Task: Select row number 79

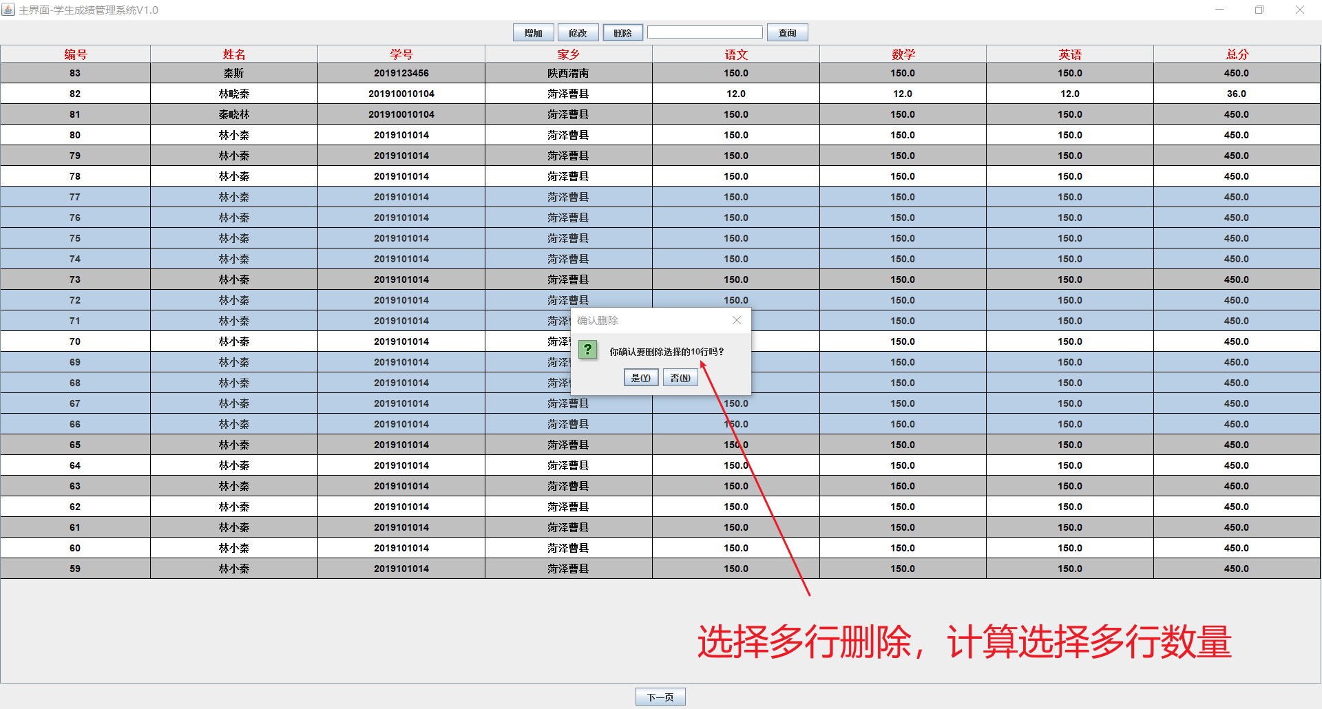Action: 75,156
